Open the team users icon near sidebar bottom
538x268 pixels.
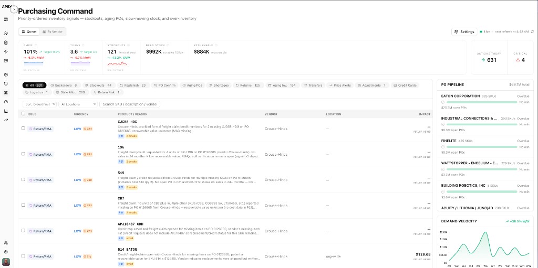6,243
